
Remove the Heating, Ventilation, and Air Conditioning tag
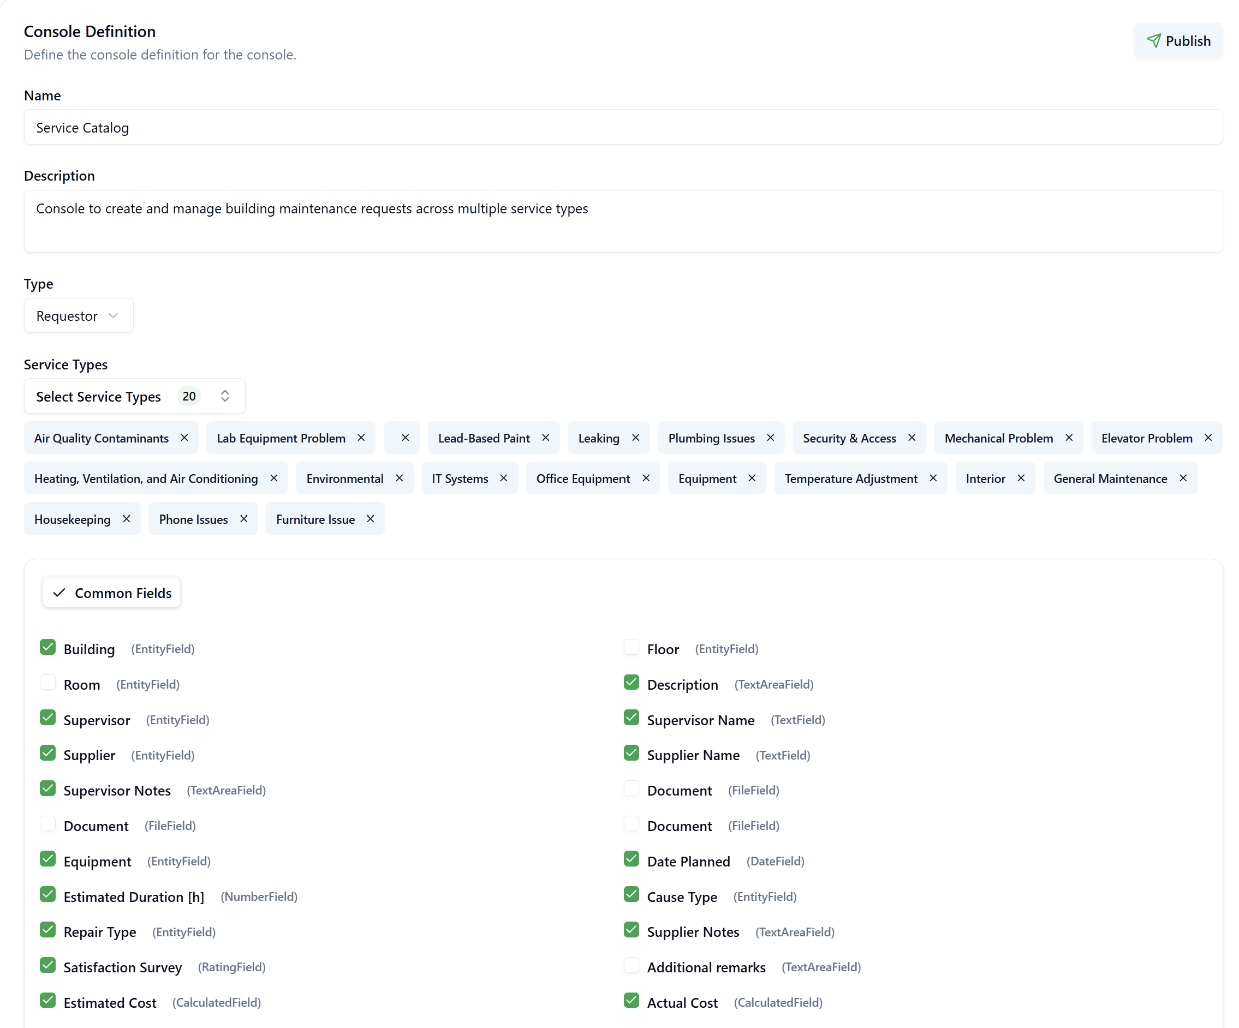pos(274,478)
